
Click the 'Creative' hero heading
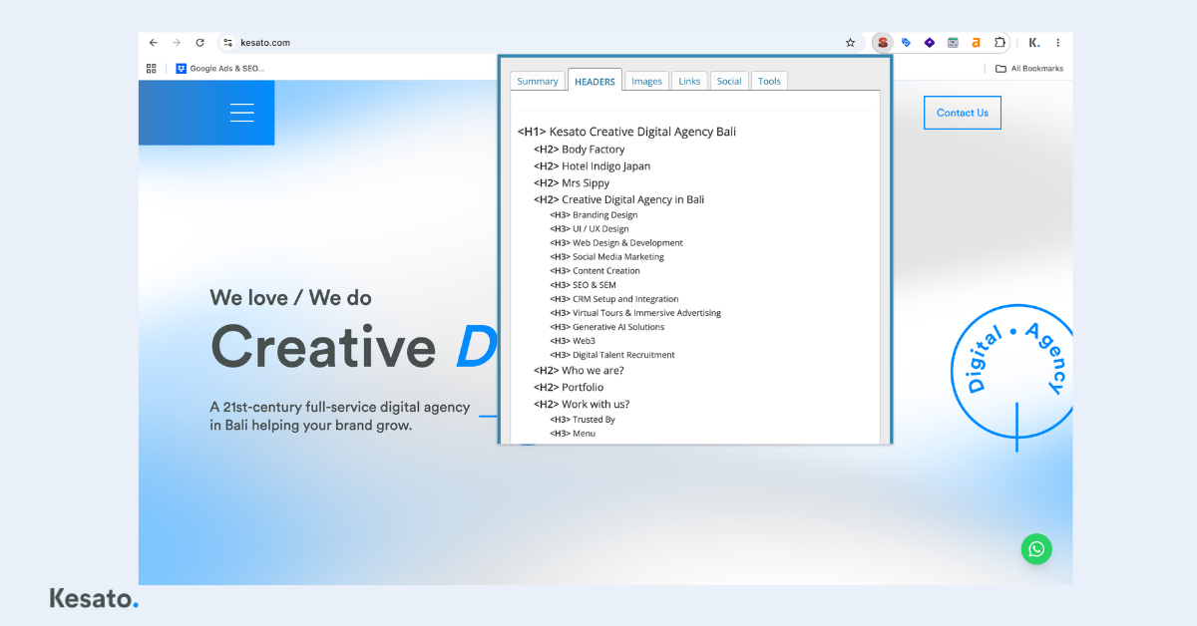(x=323, y=347)
